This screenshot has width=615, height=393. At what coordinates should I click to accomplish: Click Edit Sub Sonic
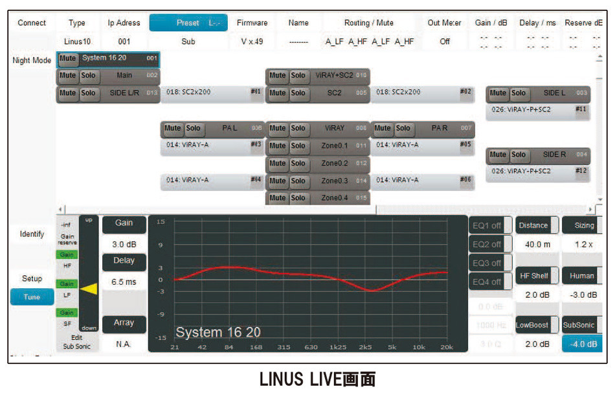(76, 342)
